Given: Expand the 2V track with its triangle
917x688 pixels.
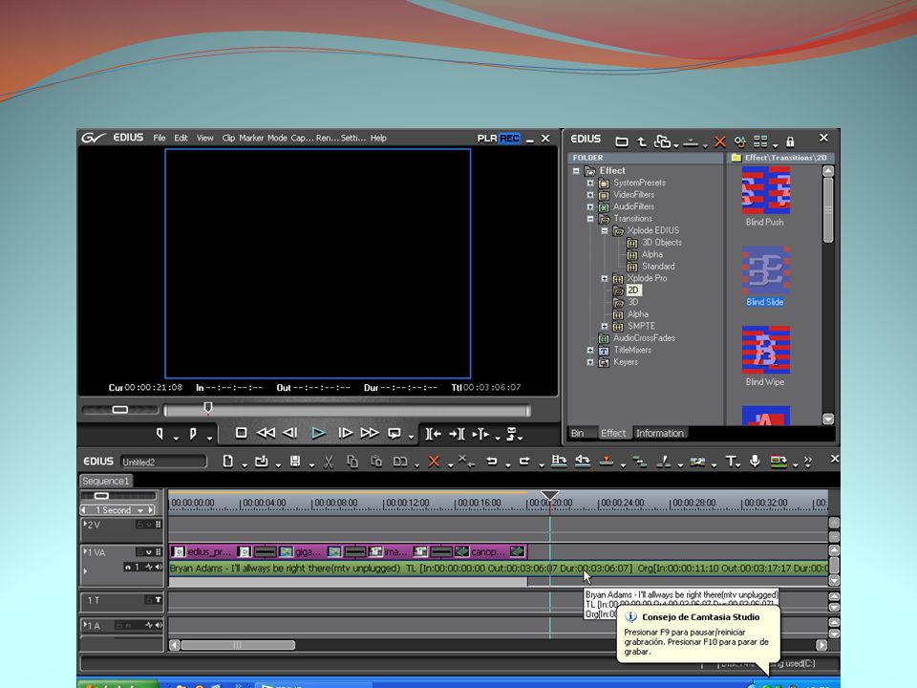Looking at the screenshot, I should [x=85, y=524].
